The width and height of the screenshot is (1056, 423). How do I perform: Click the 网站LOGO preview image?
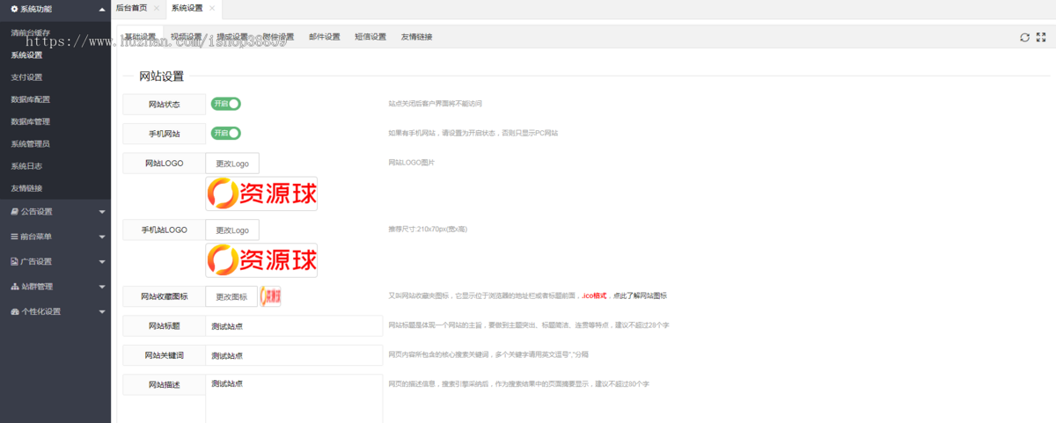point(261,193)
